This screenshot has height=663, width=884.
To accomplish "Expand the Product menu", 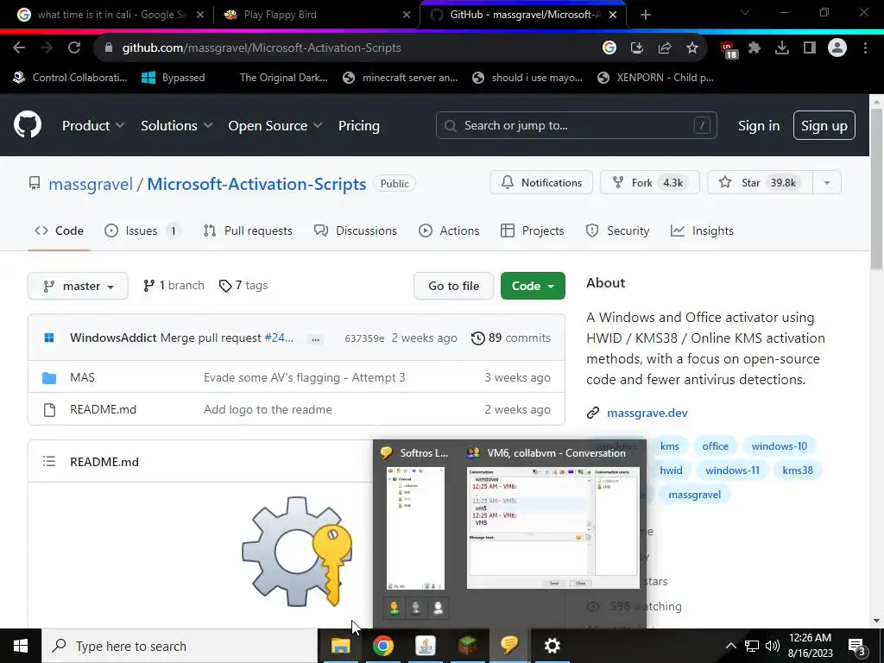I will pyautogui.click(x=93, y=126).
